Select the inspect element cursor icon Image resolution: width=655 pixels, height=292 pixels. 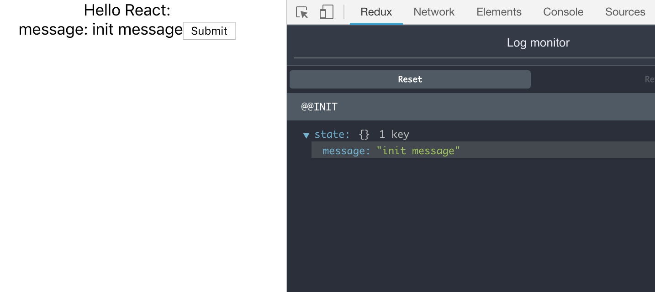302,12
